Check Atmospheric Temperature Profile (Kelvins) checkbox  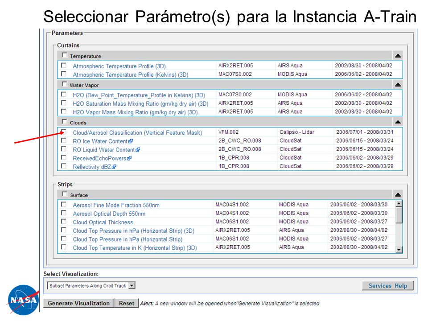pyautogui.click(x=64, y=74)
